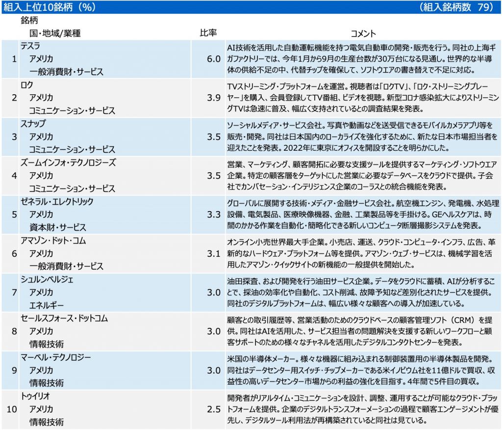Select the 6.0 ratio value for テスラ
Image resolution: width=502 pixels, height=430 pixels.
click(x=214, y=59)
